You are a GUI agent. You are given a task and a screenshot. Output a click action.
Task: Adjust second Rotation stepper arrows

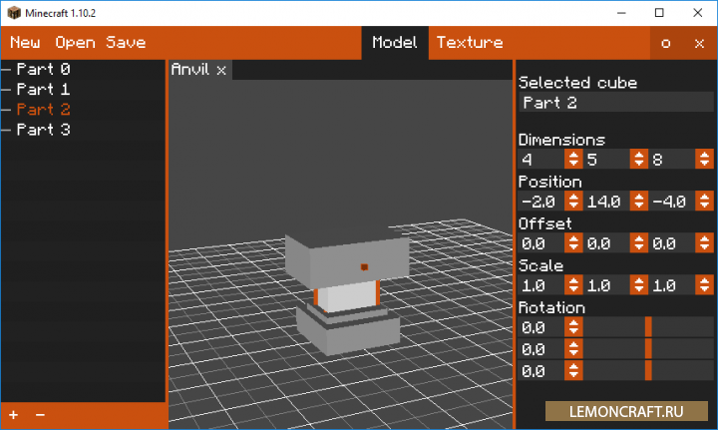[x=573, y=349]
